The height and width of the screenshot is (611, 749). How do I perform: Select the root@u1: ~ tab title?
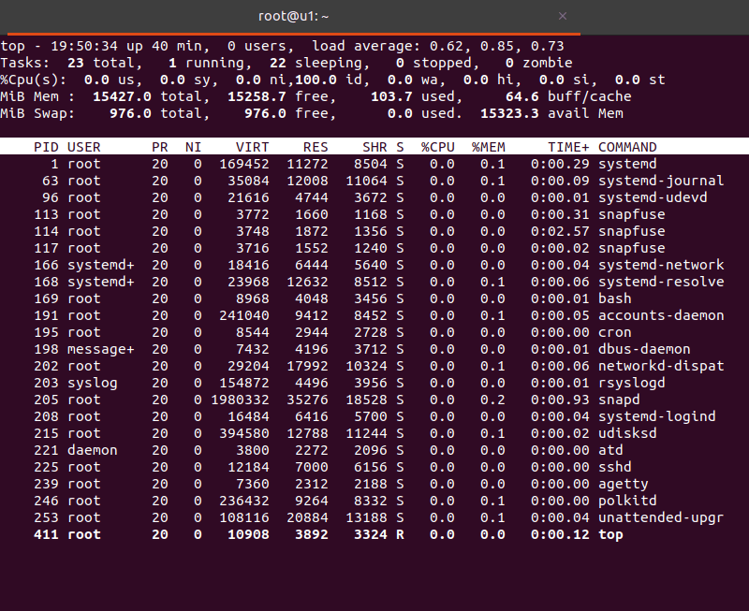(293, 16)
